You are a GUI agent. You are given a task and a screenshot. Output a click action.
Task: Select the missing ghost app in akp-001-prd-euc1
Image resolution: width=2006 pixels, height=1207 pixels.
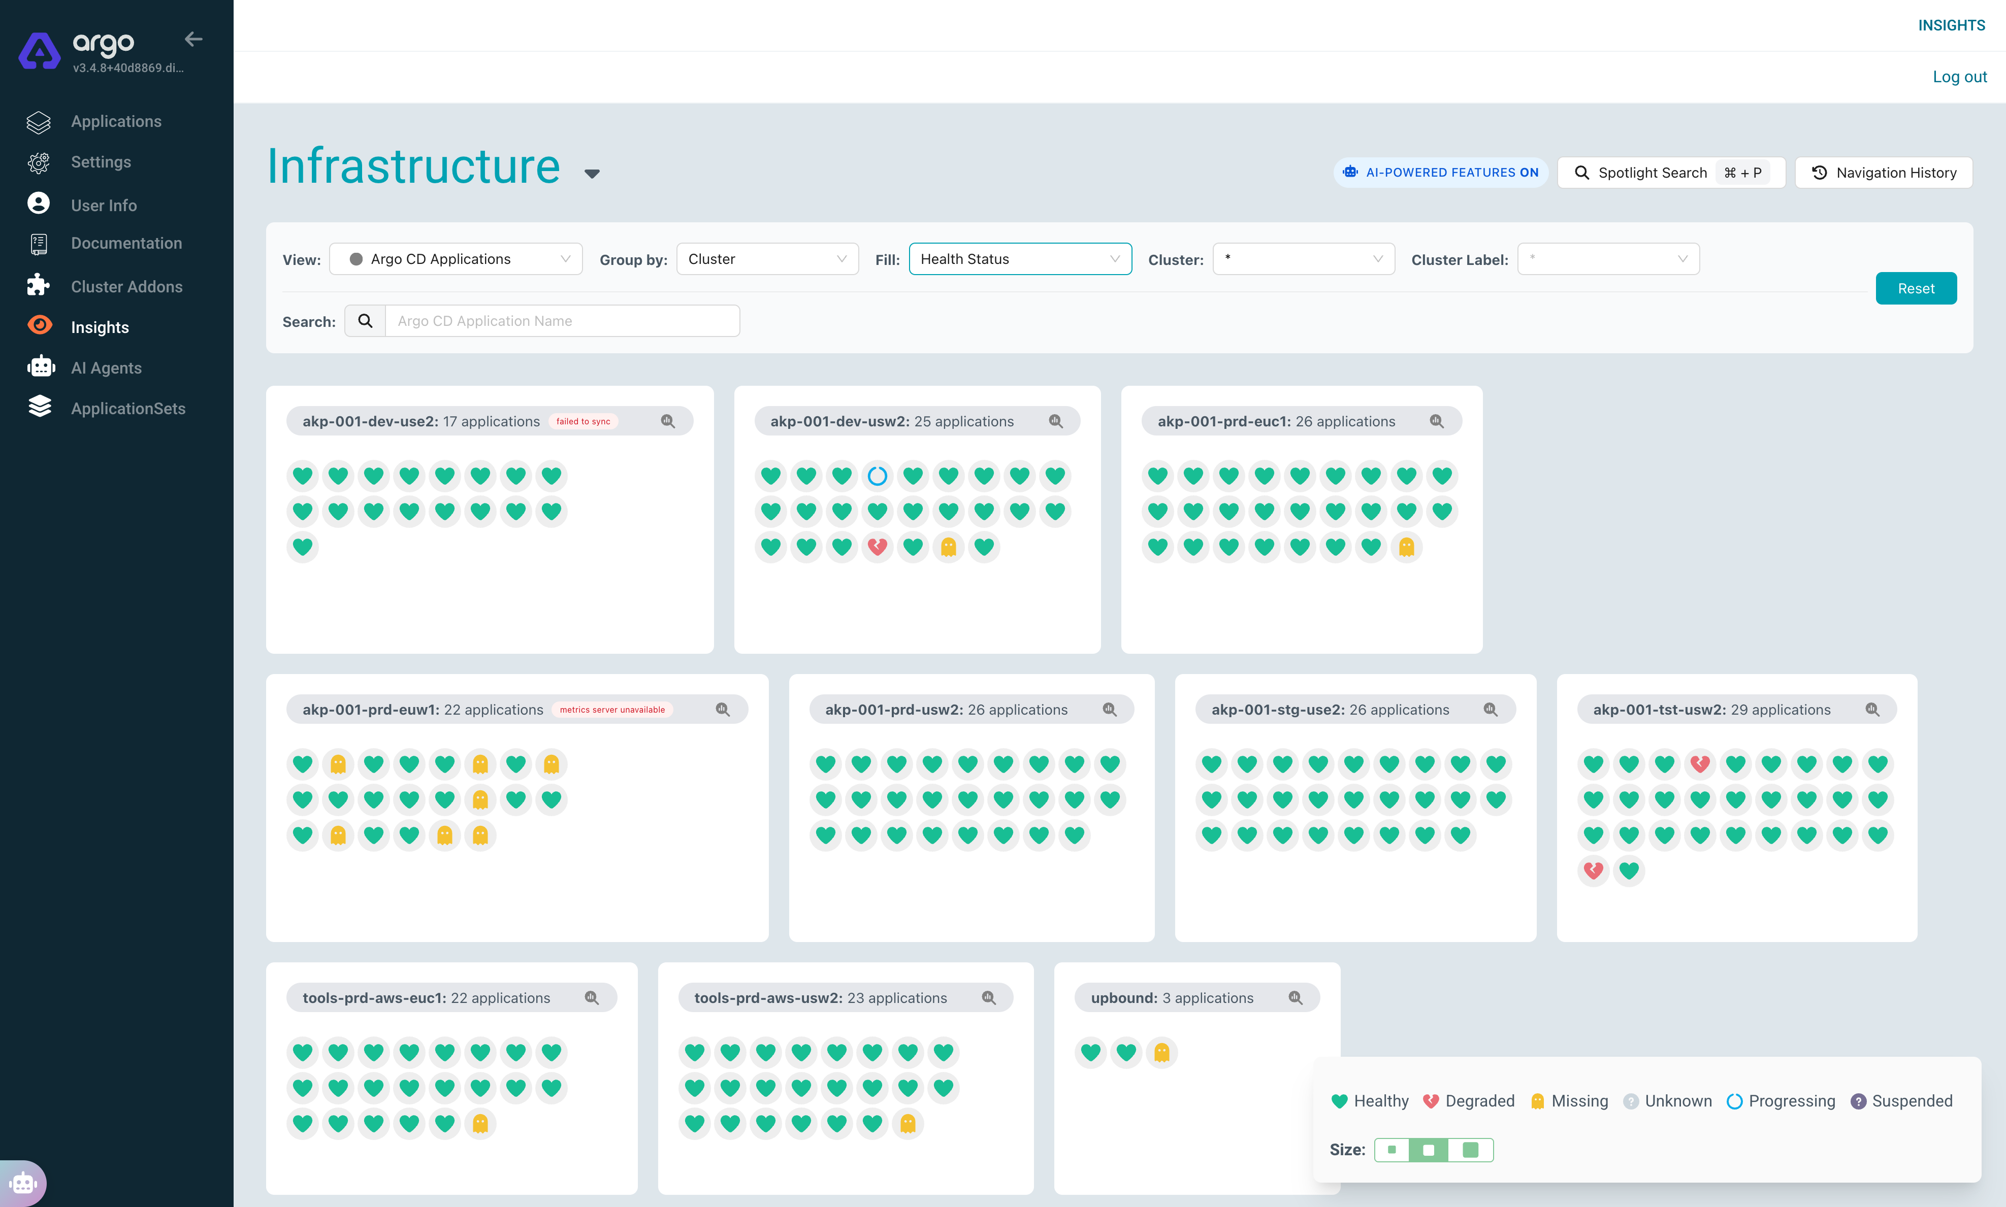pos(1406,547)
